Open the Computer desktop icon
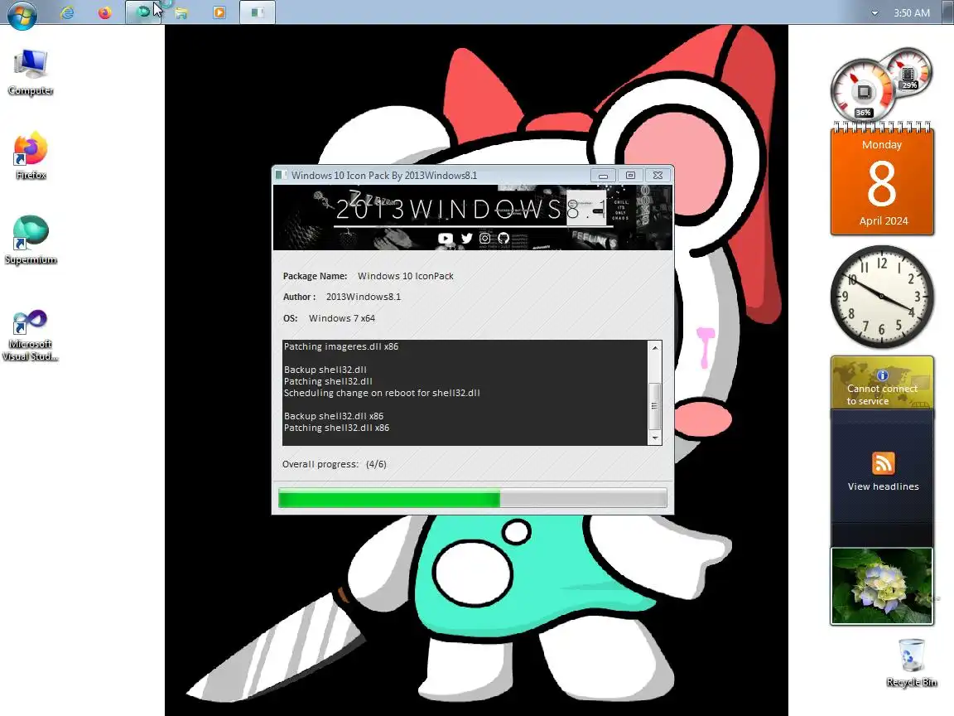954x716 pixels. (x=31, y=72)
